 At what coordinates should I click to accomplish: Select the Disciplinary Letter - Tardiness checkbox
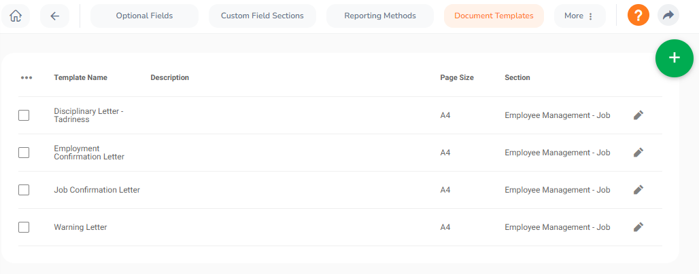[24, 115]
